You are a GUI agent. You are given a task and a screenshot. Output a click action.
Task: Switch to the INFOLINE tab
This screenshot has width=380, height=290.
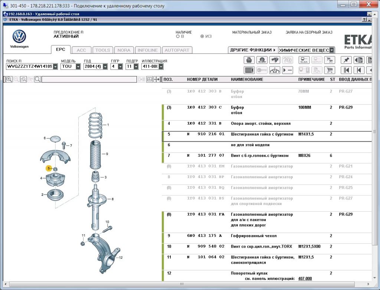pyautogui.click(x=148, y=50)
